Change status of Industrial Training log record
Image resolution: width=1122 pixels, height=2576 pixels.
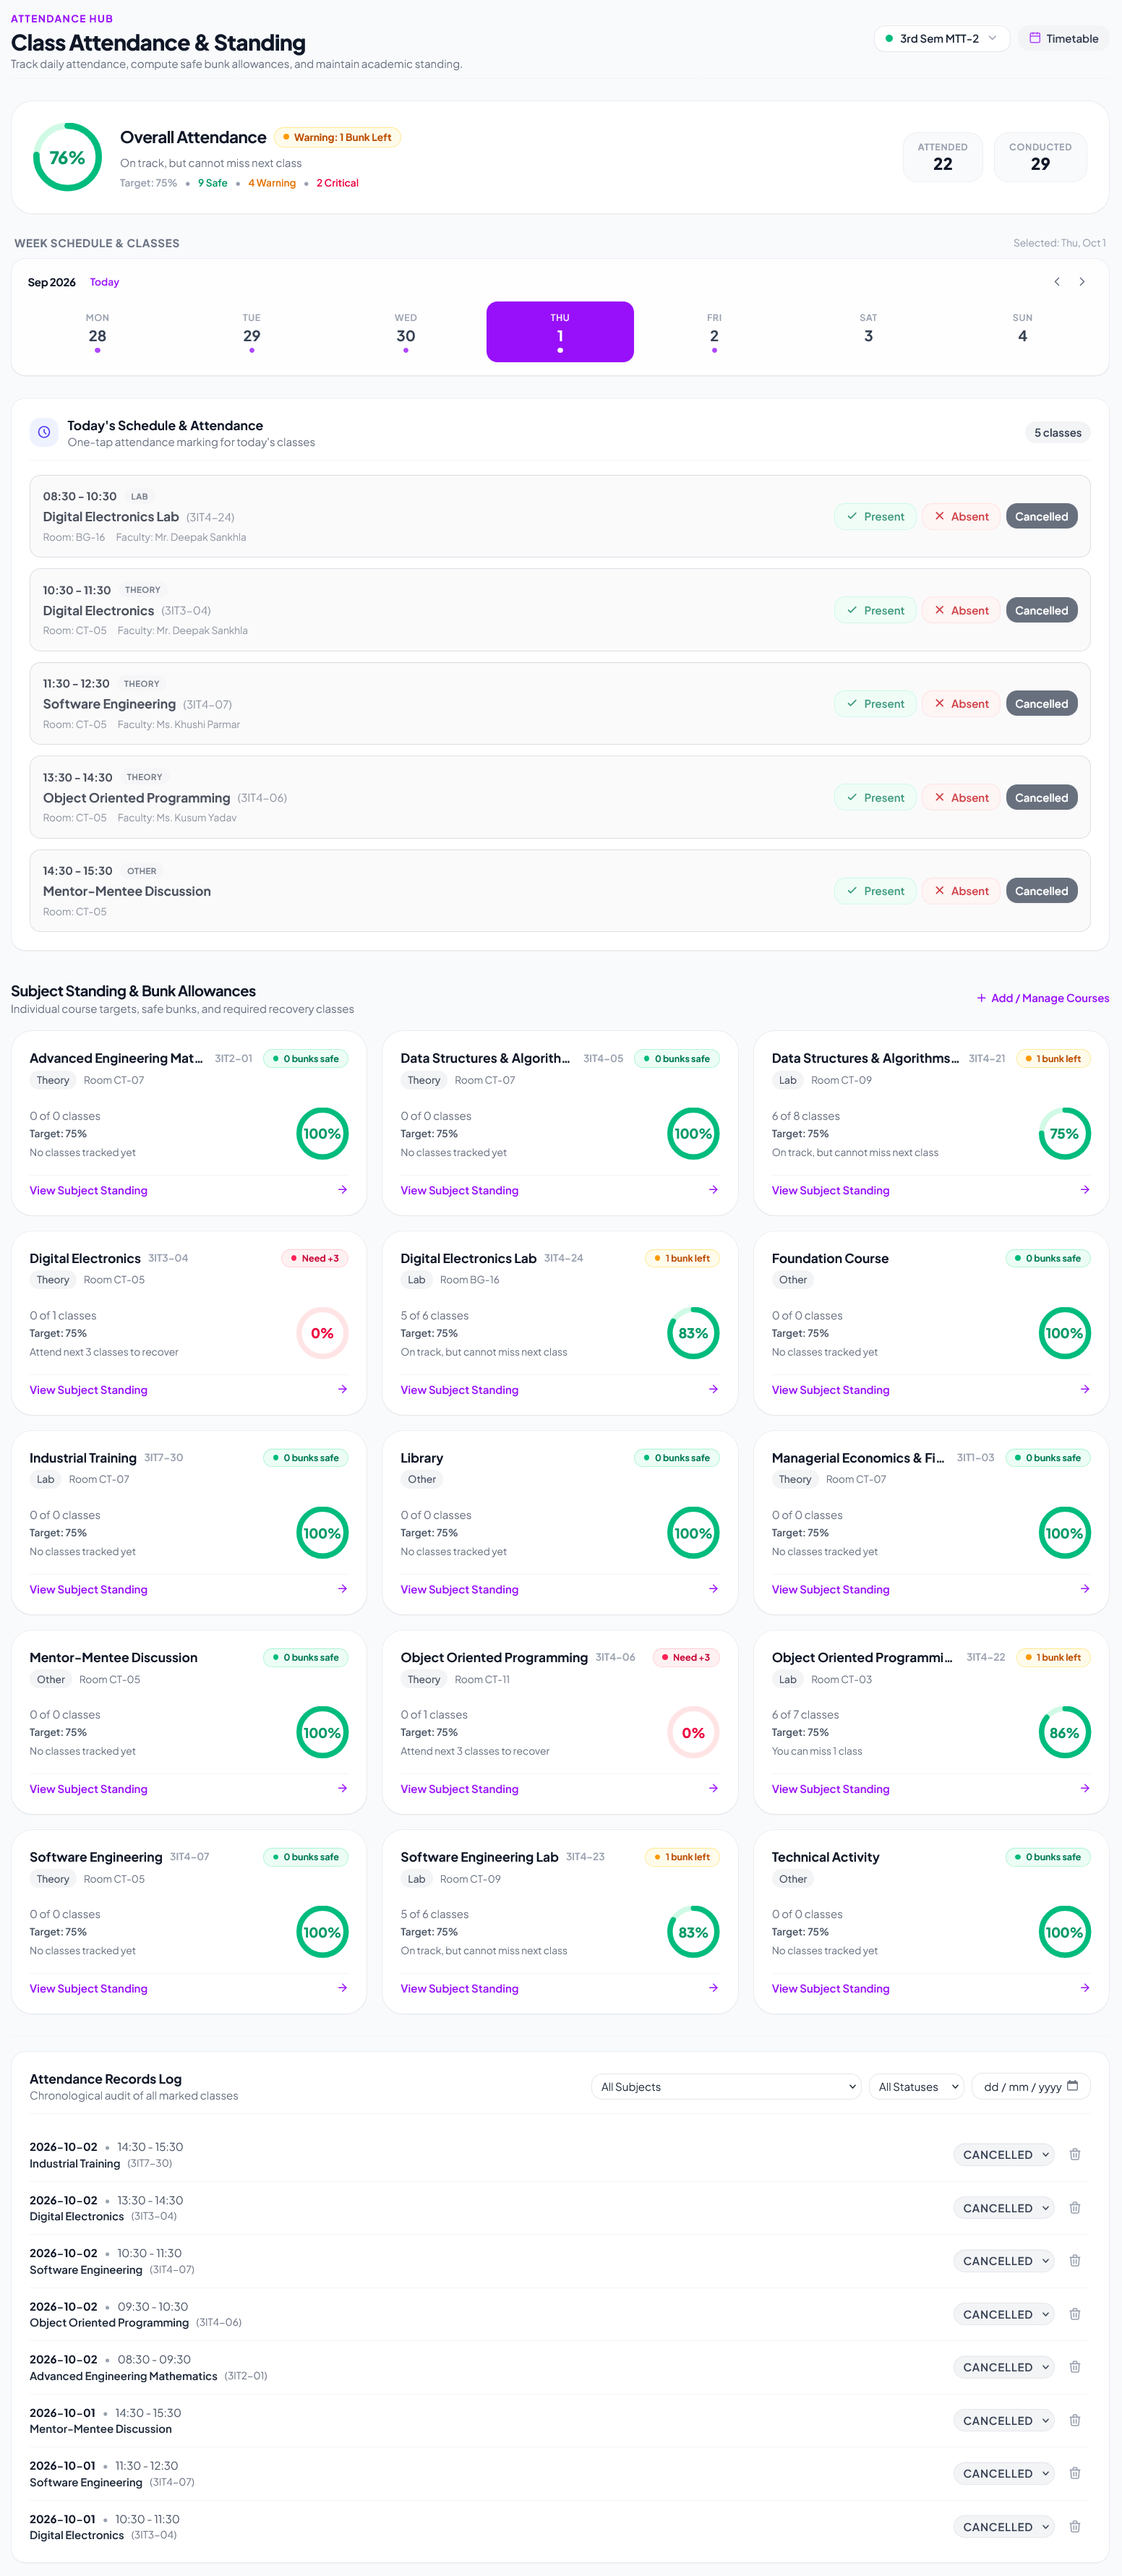(1004, 2154)
